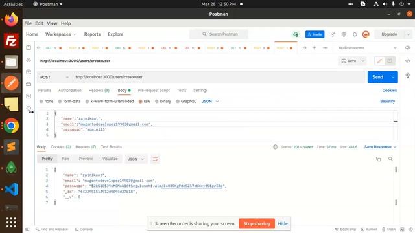Image resolution: width=415 pixels, height=233 pixels.
Task: Expand the Send button arrow
Action: click(393, 77)
